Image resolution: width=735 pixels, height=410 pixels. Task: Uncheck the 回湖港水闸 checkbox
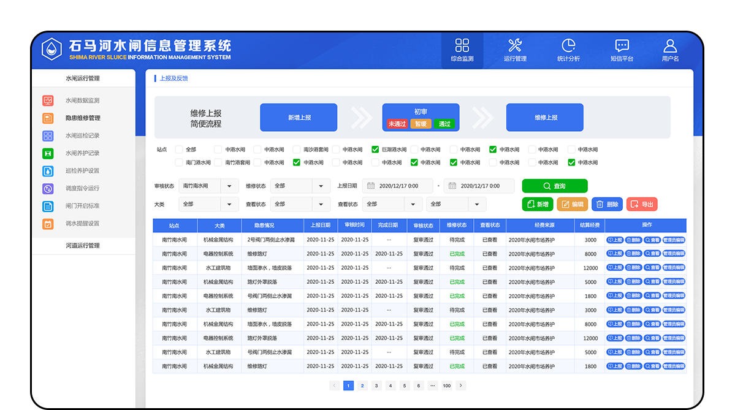pyautogui.click(x=375, y=149)
